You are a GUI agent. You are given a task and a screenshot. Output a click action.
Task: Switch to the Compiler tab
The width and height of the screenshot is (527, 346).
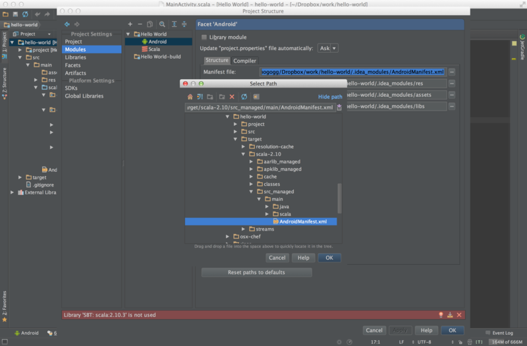coord(244,61)
